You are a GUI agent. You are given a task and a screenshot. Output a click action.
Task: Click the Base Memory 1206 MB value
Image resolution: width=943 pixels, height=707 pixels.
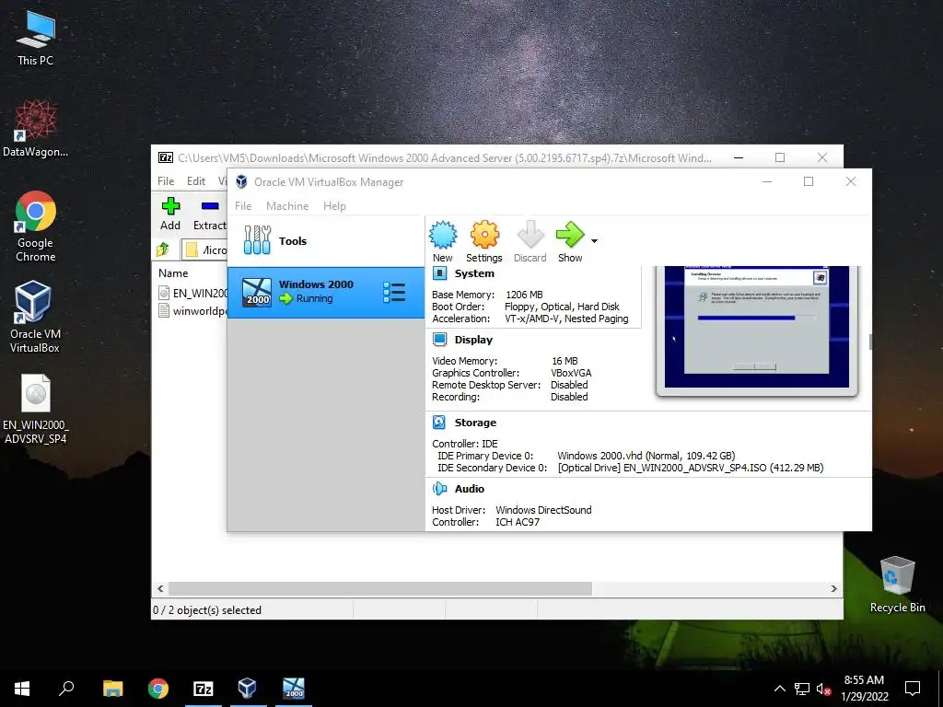point(524,295)
